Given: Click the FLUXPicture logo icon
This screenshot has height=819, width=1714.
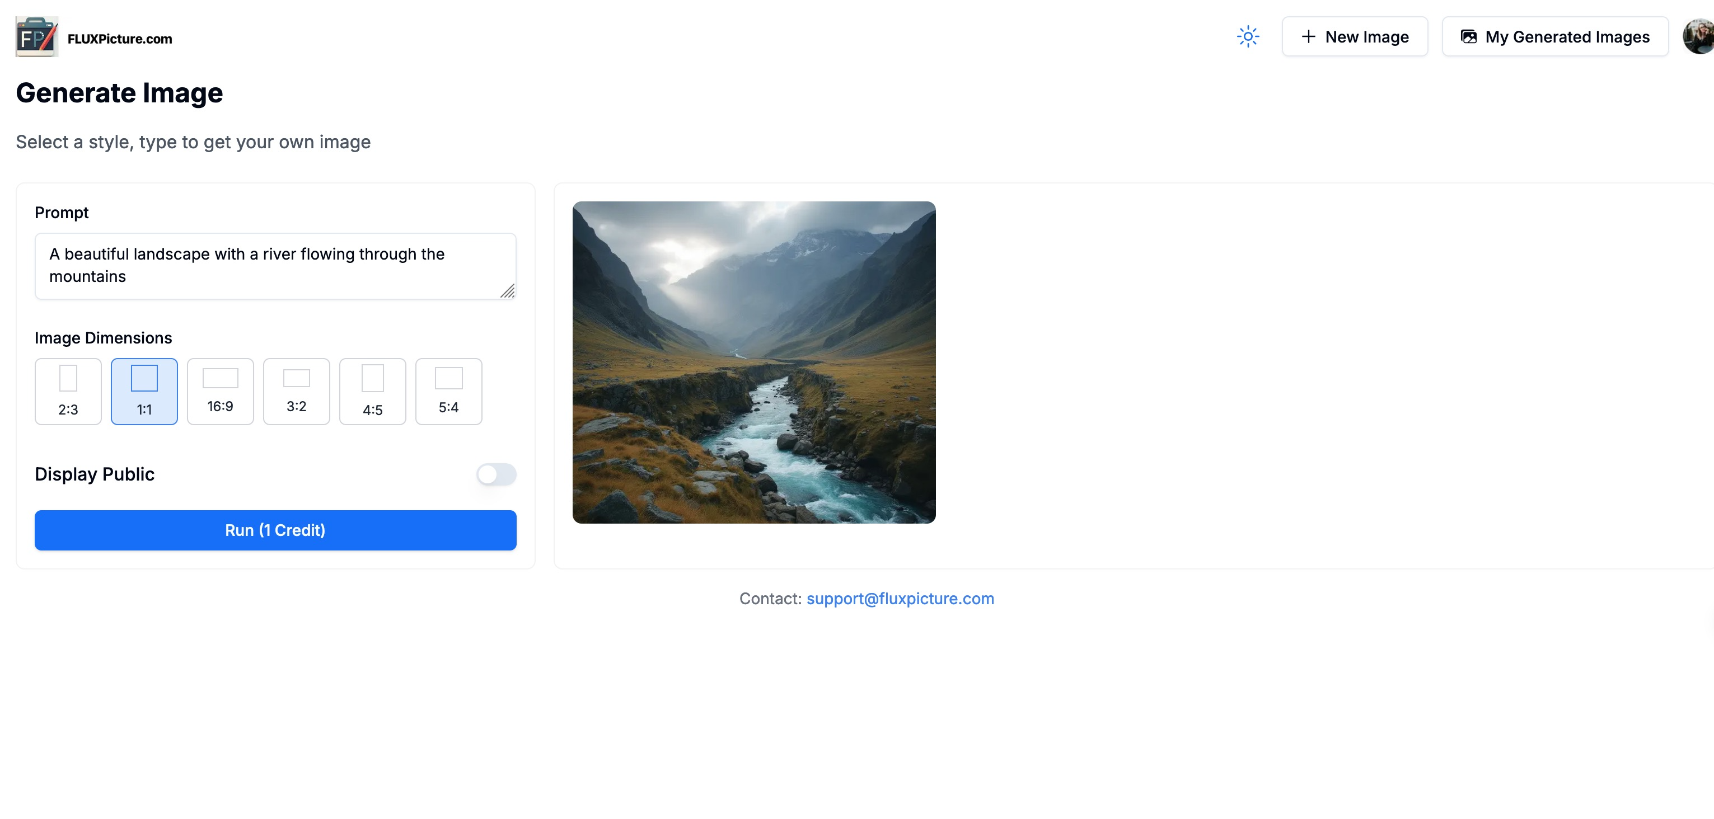Looking at the screenshot, I should point(36,37).
